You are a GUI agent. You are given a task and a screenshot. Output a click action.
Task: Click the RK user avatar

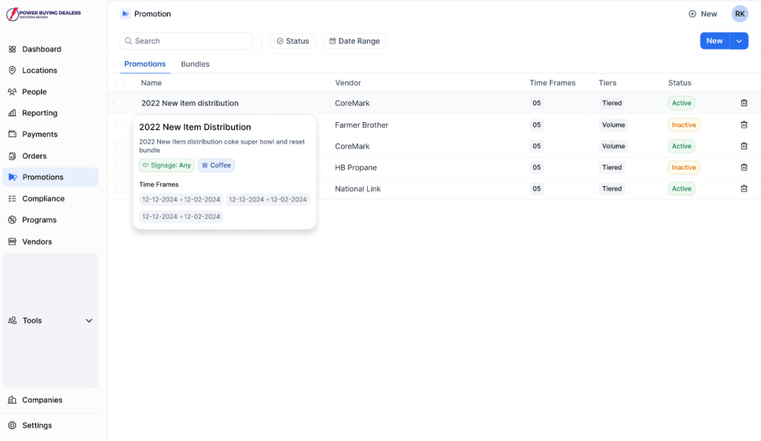click(x=739, y=14)
